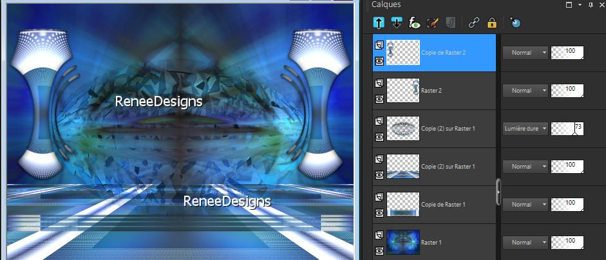Click opacity slider of Raster 1 layer
The height and width of the screenshot is (260, 606).
click(x=567, y=242)
